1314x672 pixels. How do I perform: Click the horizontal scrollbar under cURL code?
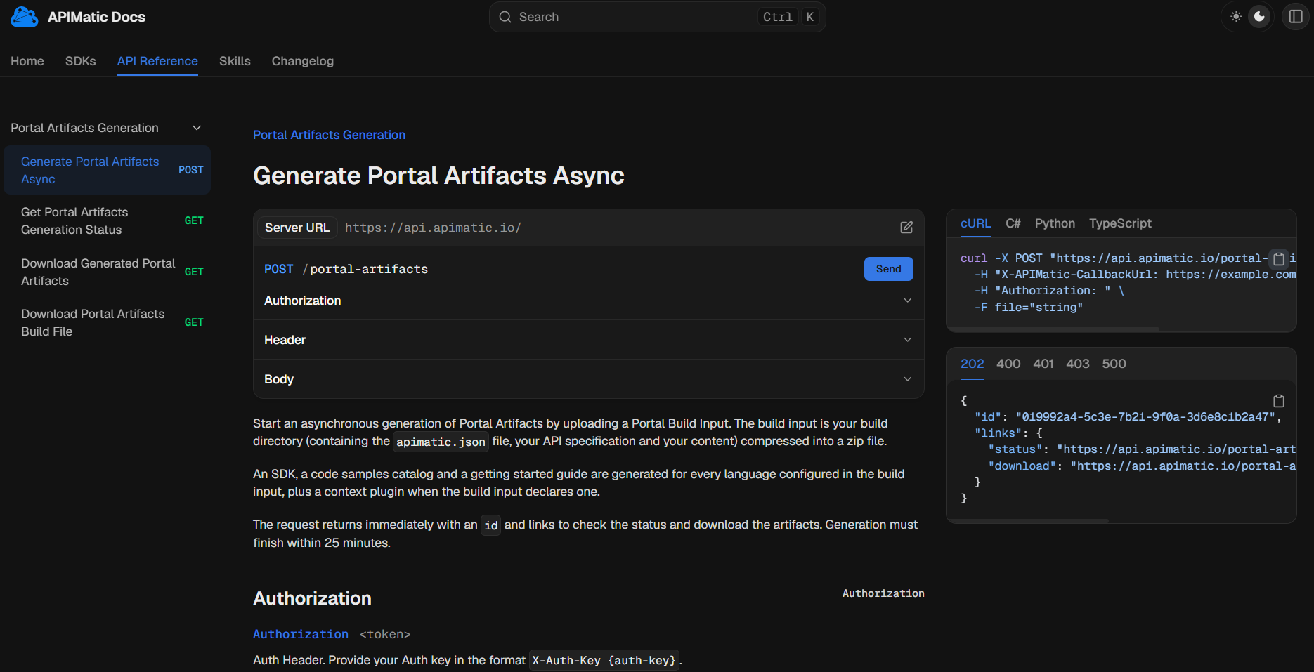tap(1053, 329)
